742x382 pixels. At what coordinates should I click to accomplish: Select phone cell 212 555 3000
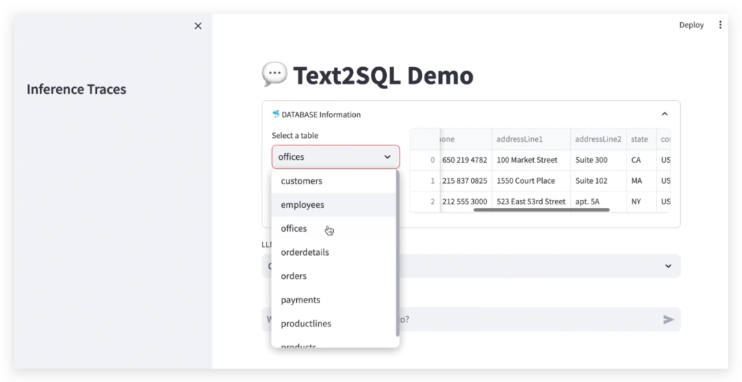pos(466,202)
